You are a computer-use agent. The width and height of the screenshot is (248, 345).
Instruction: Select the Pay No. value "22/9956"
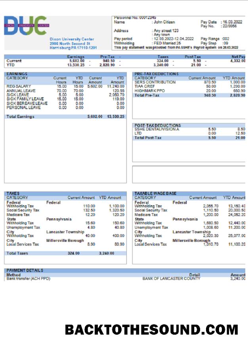pyautogui.click(x=229, y=26)
